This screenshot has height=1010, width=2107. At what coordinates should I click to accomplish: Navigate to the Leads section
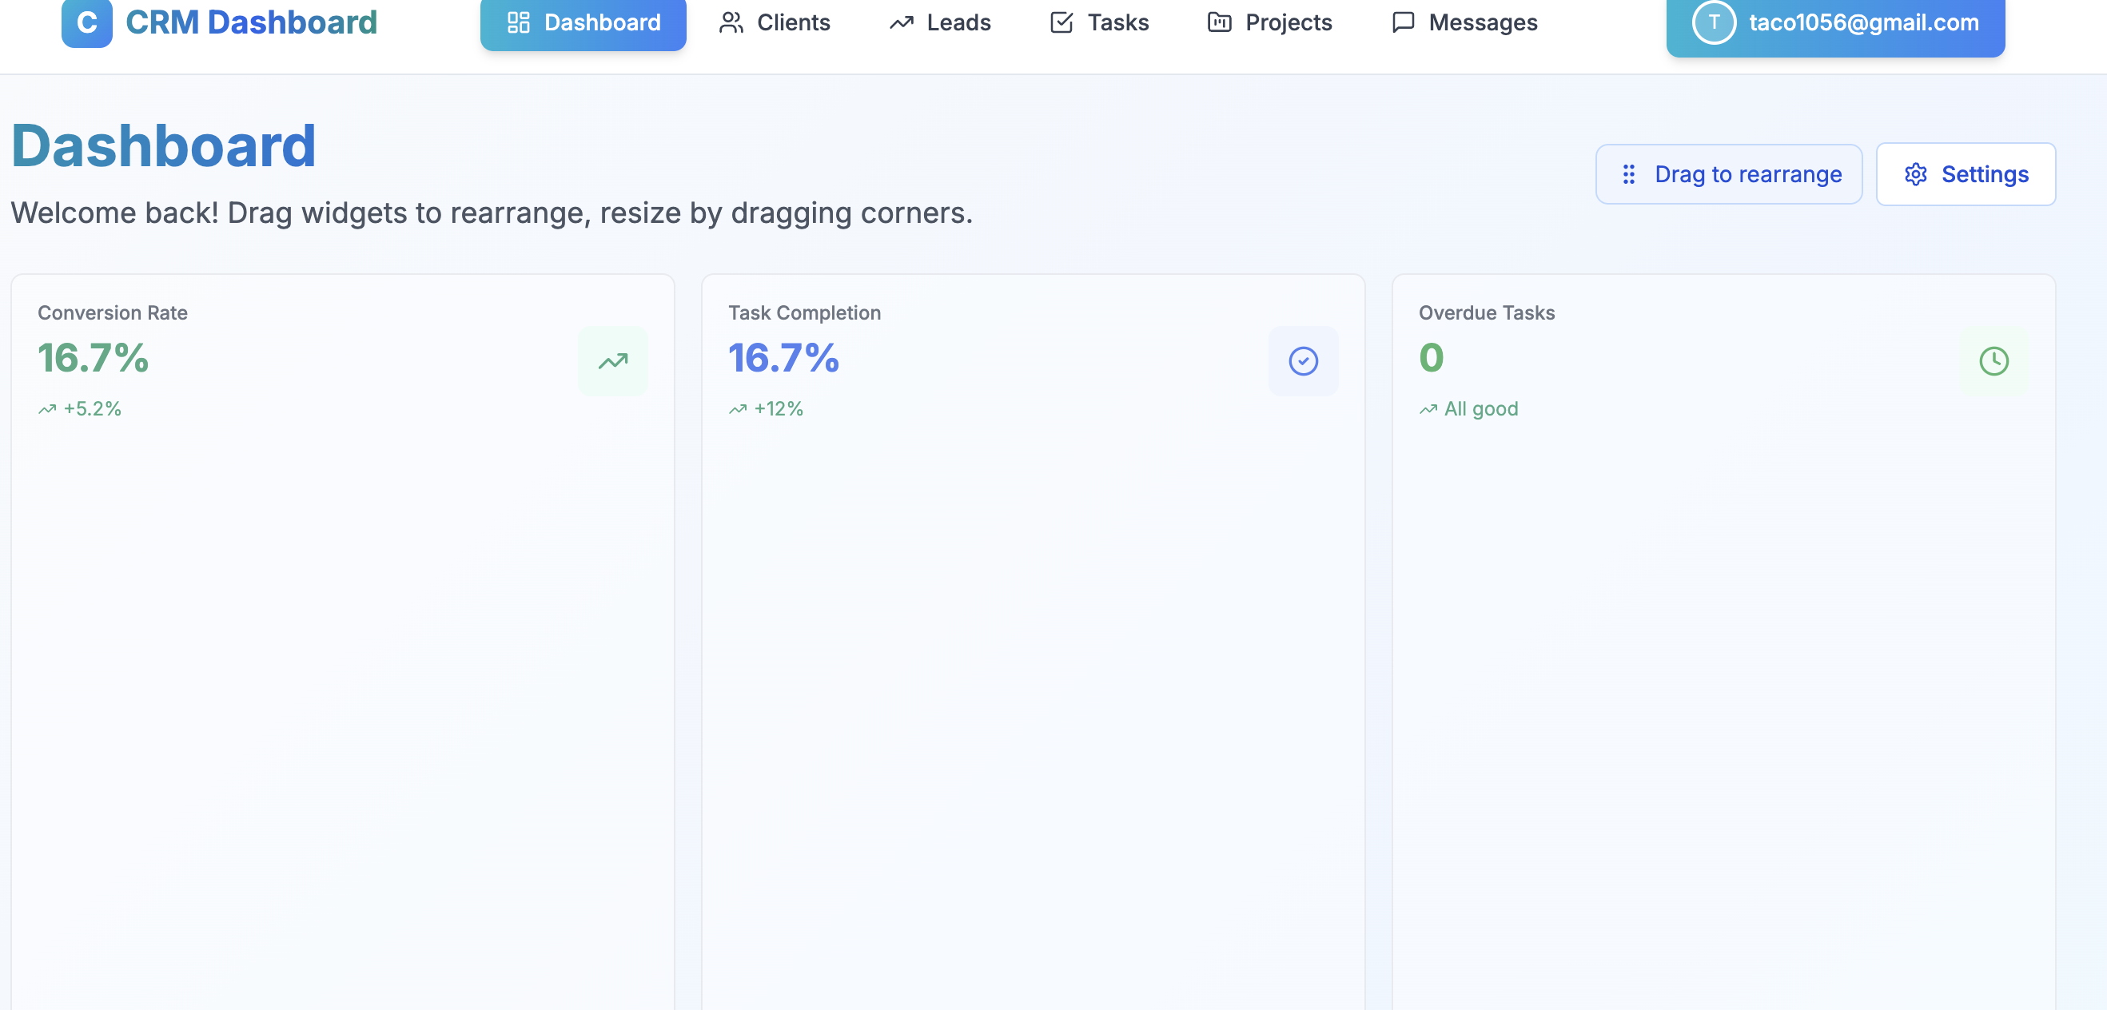coord(941,23)
